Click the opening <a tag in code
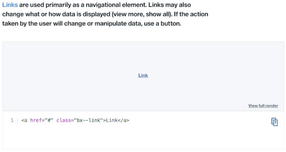Viewport: 286px width, 152px height. pos(24,120)
